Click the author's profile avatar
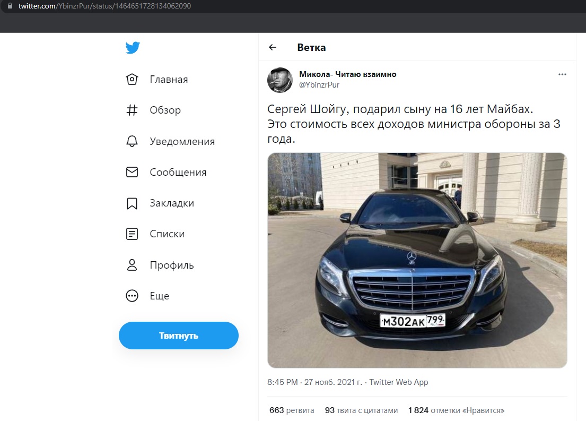Image resolution: width=586 pixels, height=421 pixels. pos(280,80)
